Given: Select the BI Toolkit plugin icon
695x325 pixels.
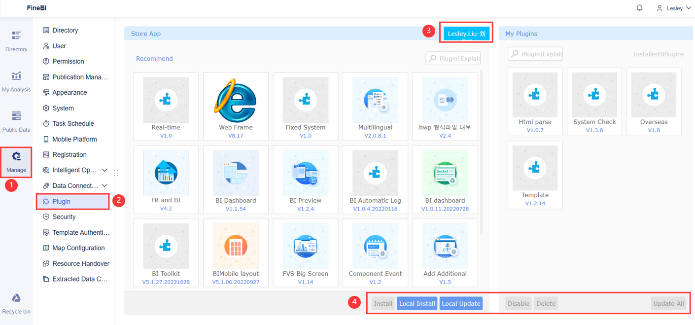Looking at the screenshot, I should point(166,246).
